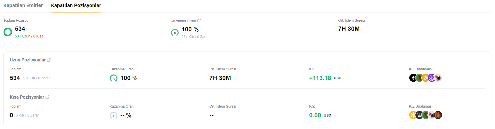Click the purple globe coin icon
495x129 pixels.
[432, 78]
